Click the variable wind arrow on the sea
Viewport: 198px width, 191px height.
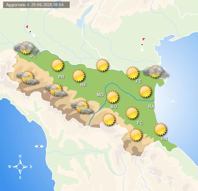[x=39, y=146]
